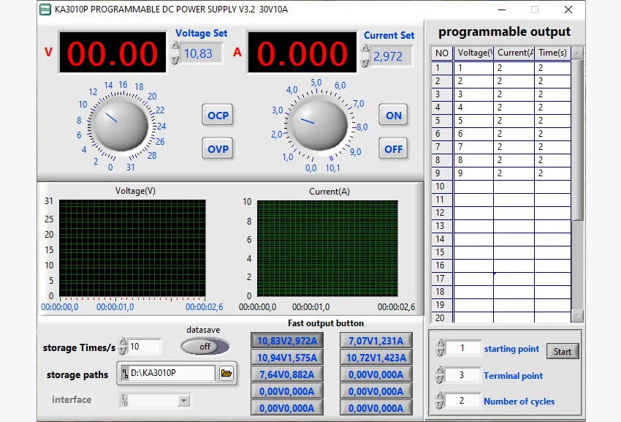Turn output ON
The image size is (621, 422).
click(394, 116)
